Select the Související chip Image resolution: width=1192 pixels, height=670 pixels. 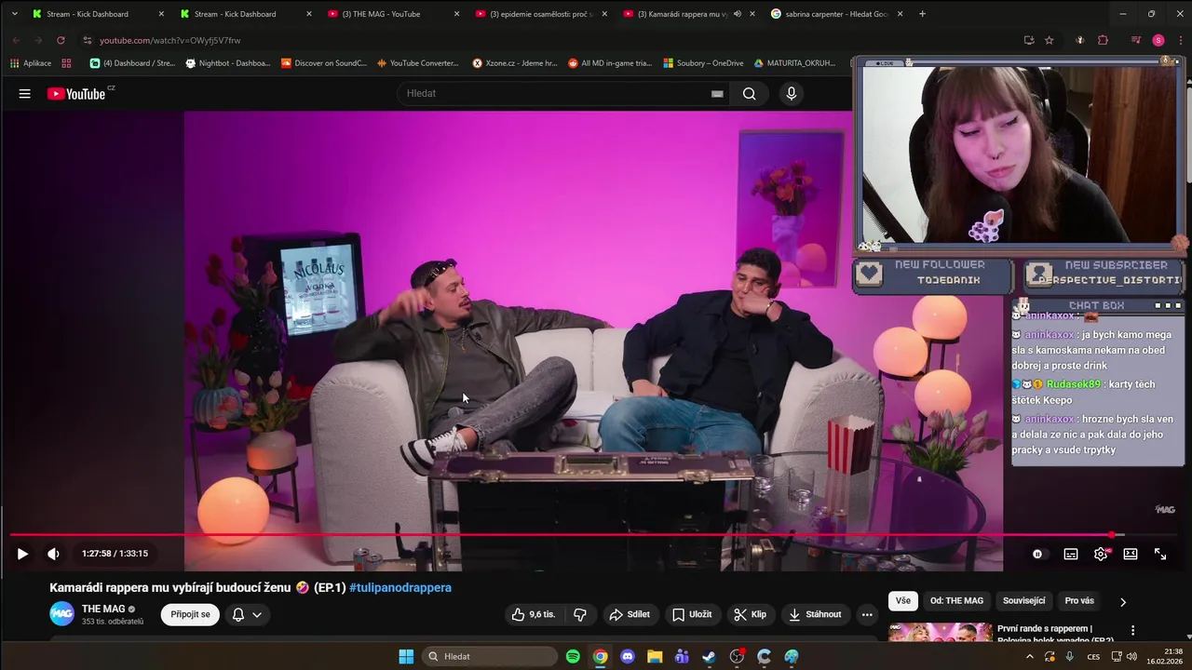1024,601
